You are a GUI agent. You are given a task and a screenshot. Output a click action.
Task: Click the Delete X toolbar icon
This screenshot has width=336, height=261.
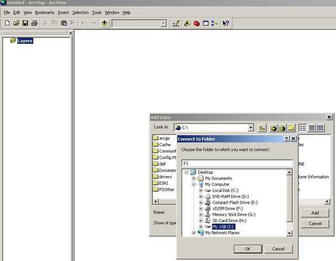pyautogui.click(x=72, y=23)
